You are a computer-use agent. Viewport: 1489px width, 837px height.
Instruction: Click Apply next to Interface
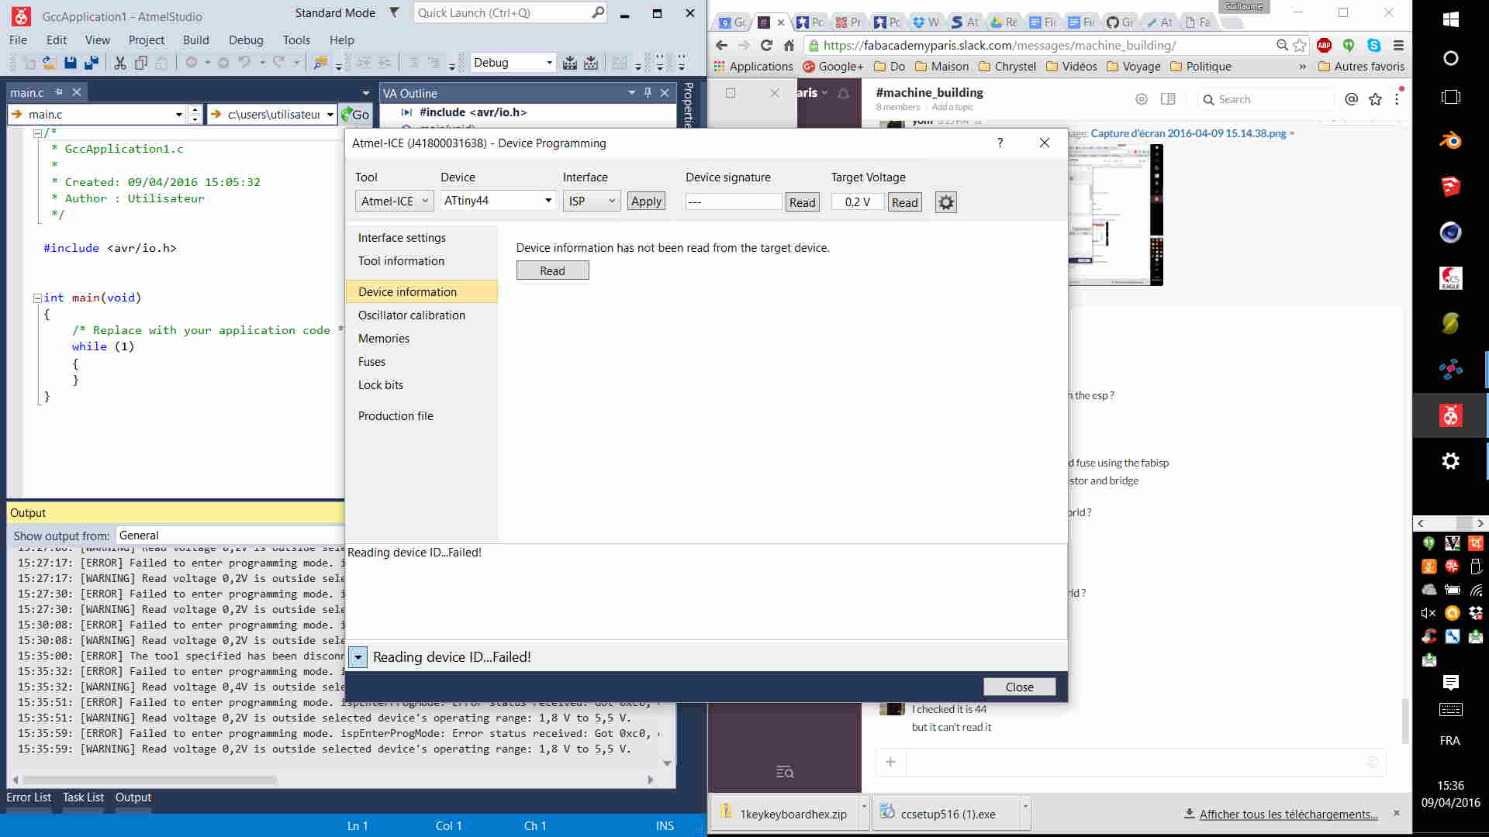(x=645, y=201)
